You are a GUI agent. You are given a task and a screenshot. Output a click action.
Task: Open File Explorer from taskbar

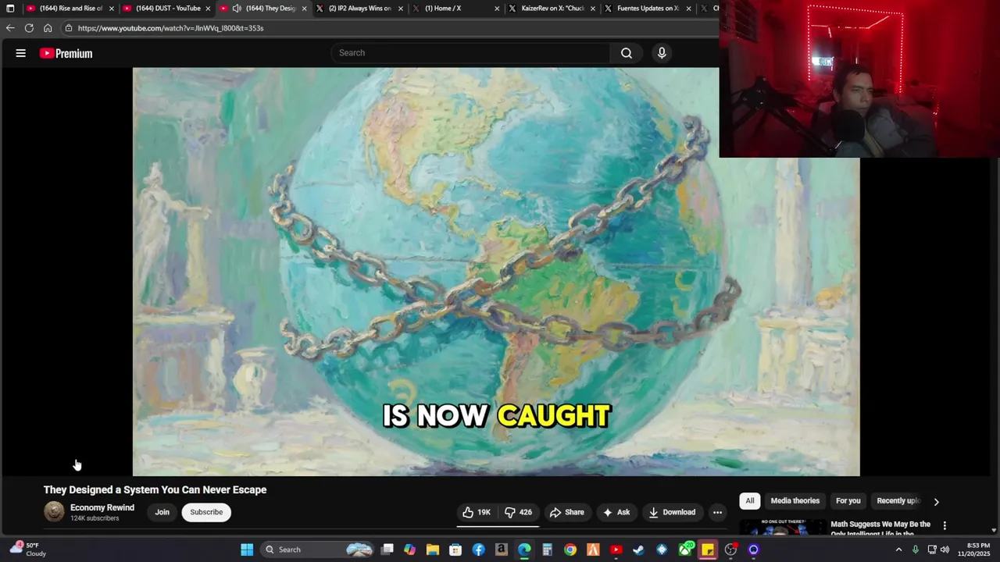433,550
